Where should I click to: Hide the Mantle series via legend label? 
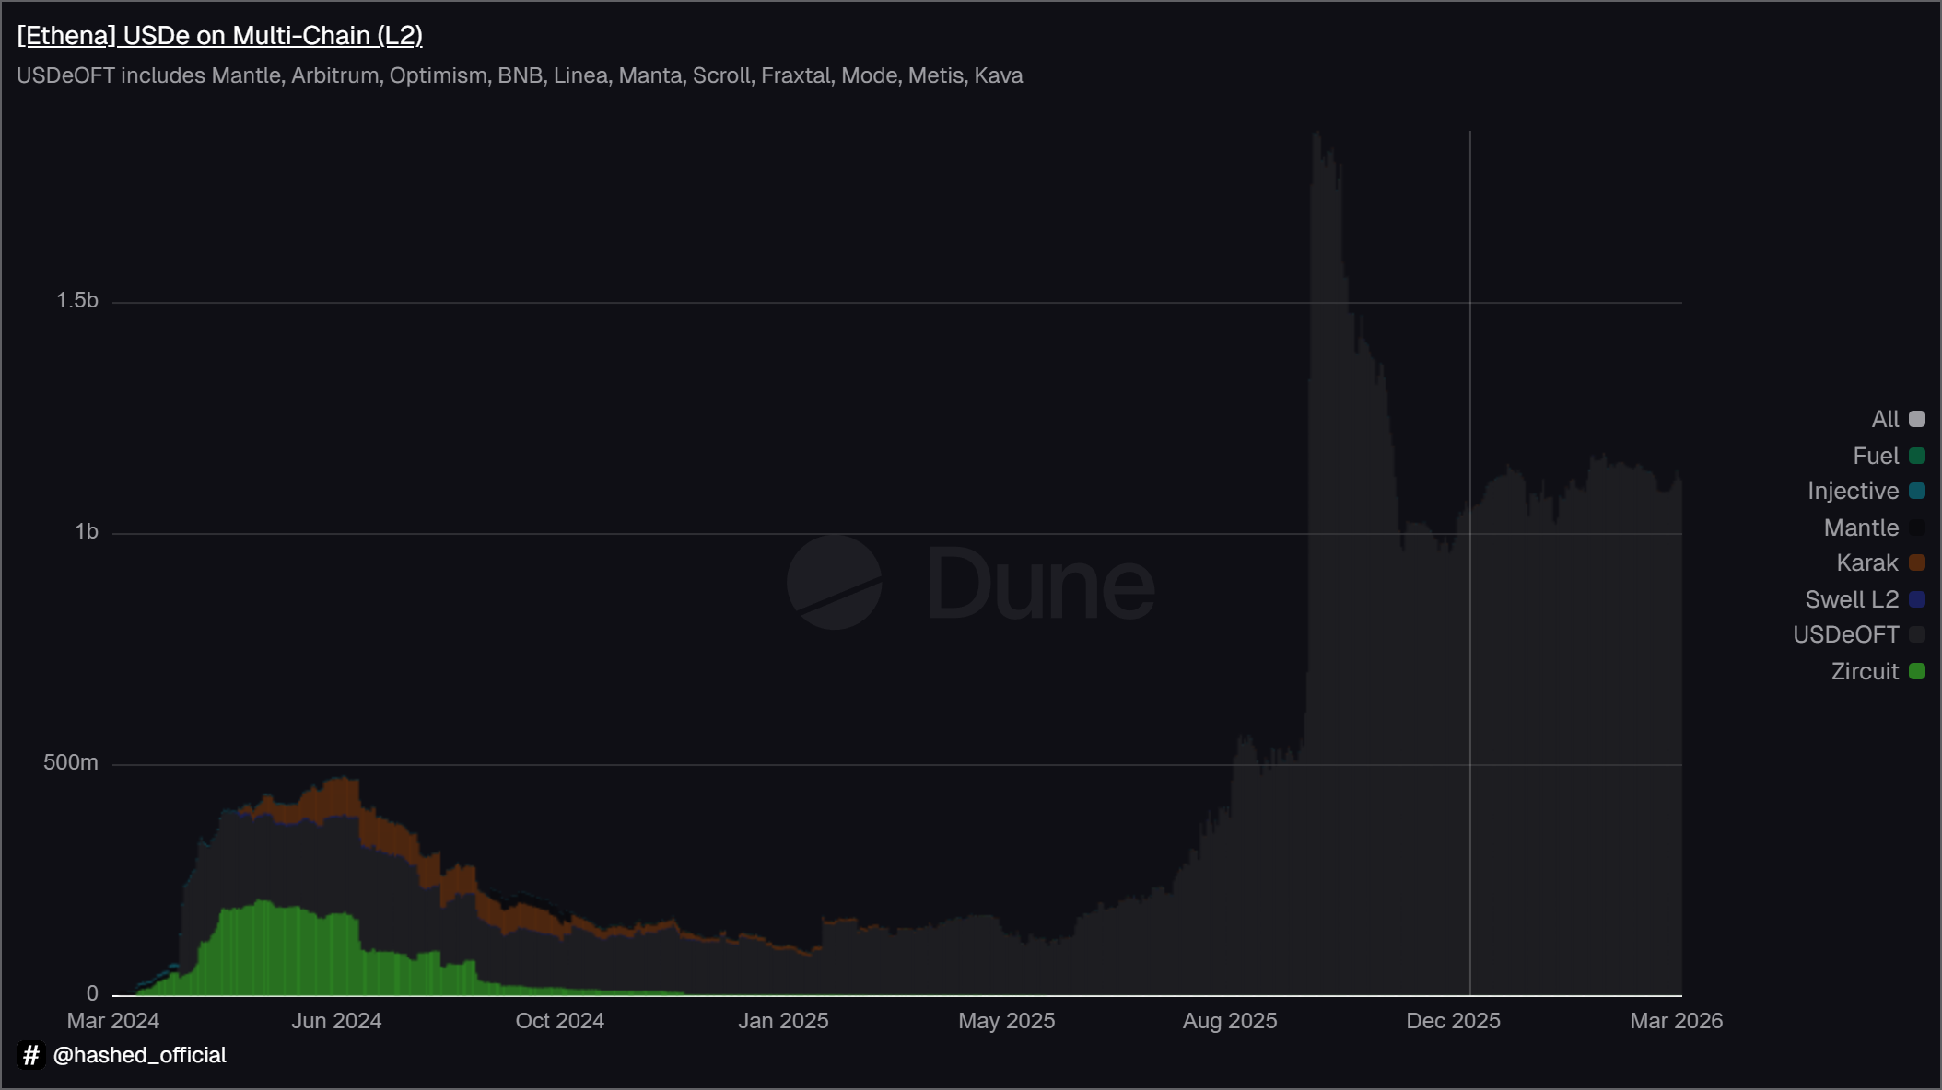pyautogui.click(x=1861, y=528)
